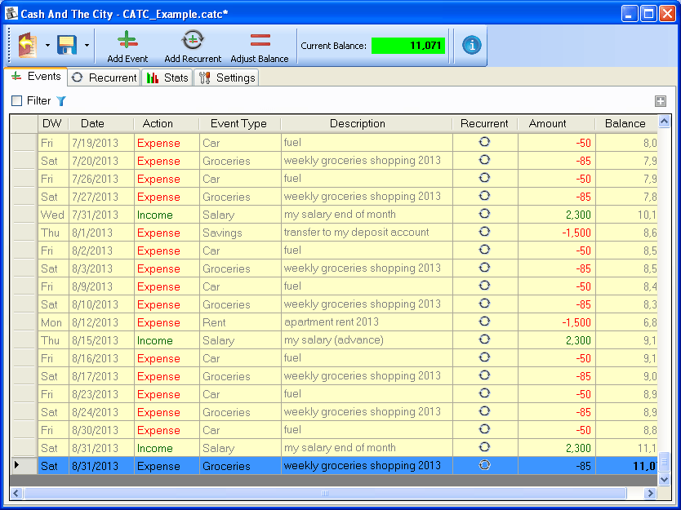Viewport: 681px width, 510px height.
Task: Switch to the Recurrent tab
Action: (105, 78)
